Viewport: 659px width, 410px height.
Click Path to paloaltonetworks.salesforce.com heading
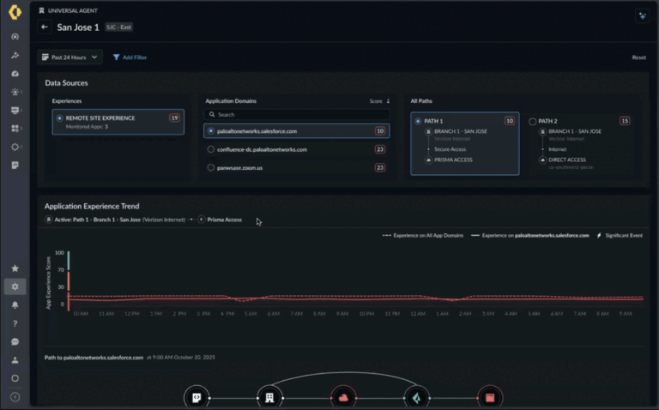94,358
